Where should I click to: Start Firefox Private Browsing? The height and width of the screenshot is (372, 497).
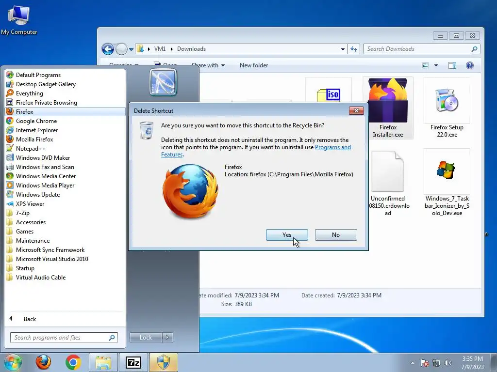[66, 103]
